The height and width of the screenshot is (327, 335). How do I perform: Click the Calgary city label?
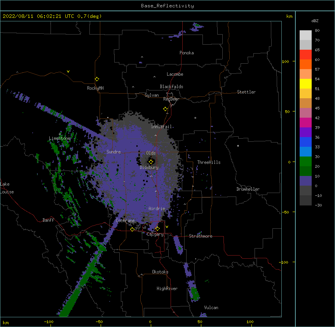[155, 234]
